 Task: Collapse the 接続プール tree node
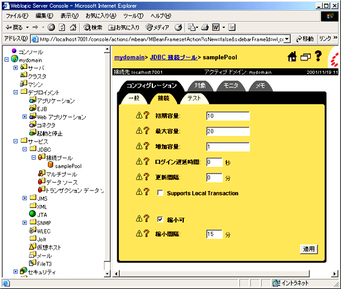tap(33, 157)
